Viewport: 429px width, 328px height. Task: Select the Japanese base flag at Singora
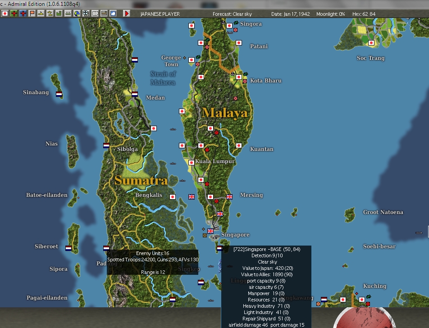(x=229, y=26)
